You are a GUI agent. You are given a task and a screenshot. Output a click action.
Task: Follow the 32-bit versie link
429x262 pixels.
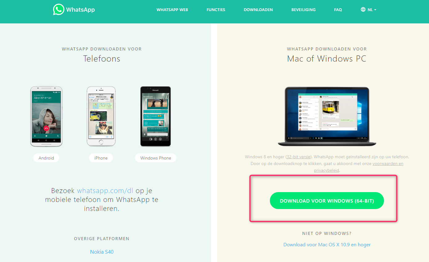[299, 157]
